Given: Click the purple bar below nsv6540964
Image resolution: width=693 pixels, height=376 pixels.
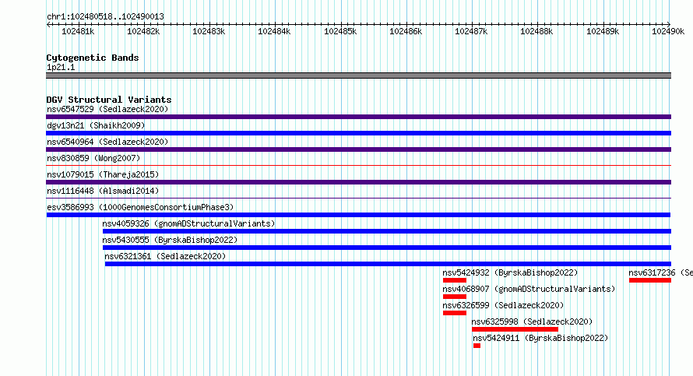Looking at the screenshot, I should click(358, 149).
